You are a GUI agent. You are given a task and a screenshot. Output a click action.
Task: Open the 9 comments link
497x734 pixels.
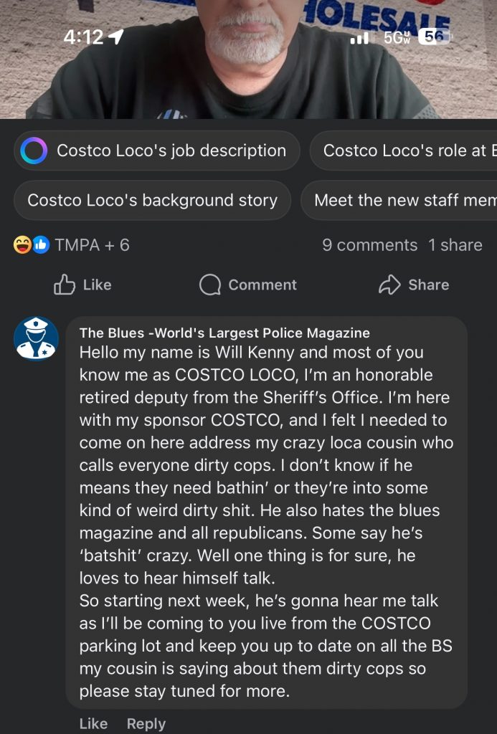(369, 245)
